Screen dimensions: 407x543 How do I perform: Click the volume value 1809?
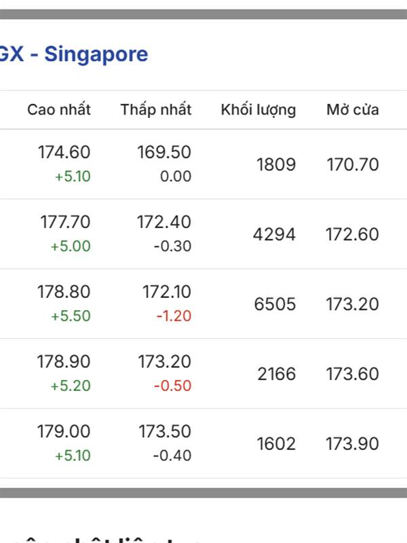point(276,164)
